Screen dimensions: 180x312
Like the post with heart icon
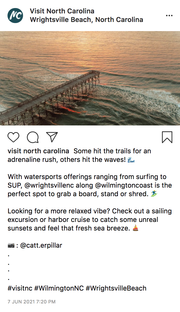(x=13, y=137)
